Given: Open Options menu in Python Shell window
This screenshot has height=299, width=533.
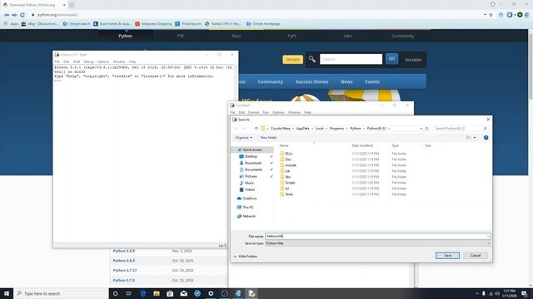Looking at the screenshot, I should (x=103, y=61).
